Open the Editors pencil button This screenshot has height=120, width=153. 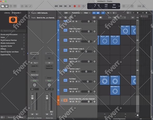click(x=30, y=6)
